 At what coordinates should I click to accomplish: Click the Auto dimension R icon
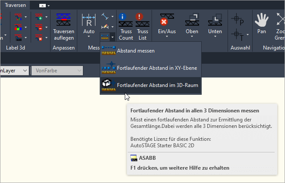point(89,20)
